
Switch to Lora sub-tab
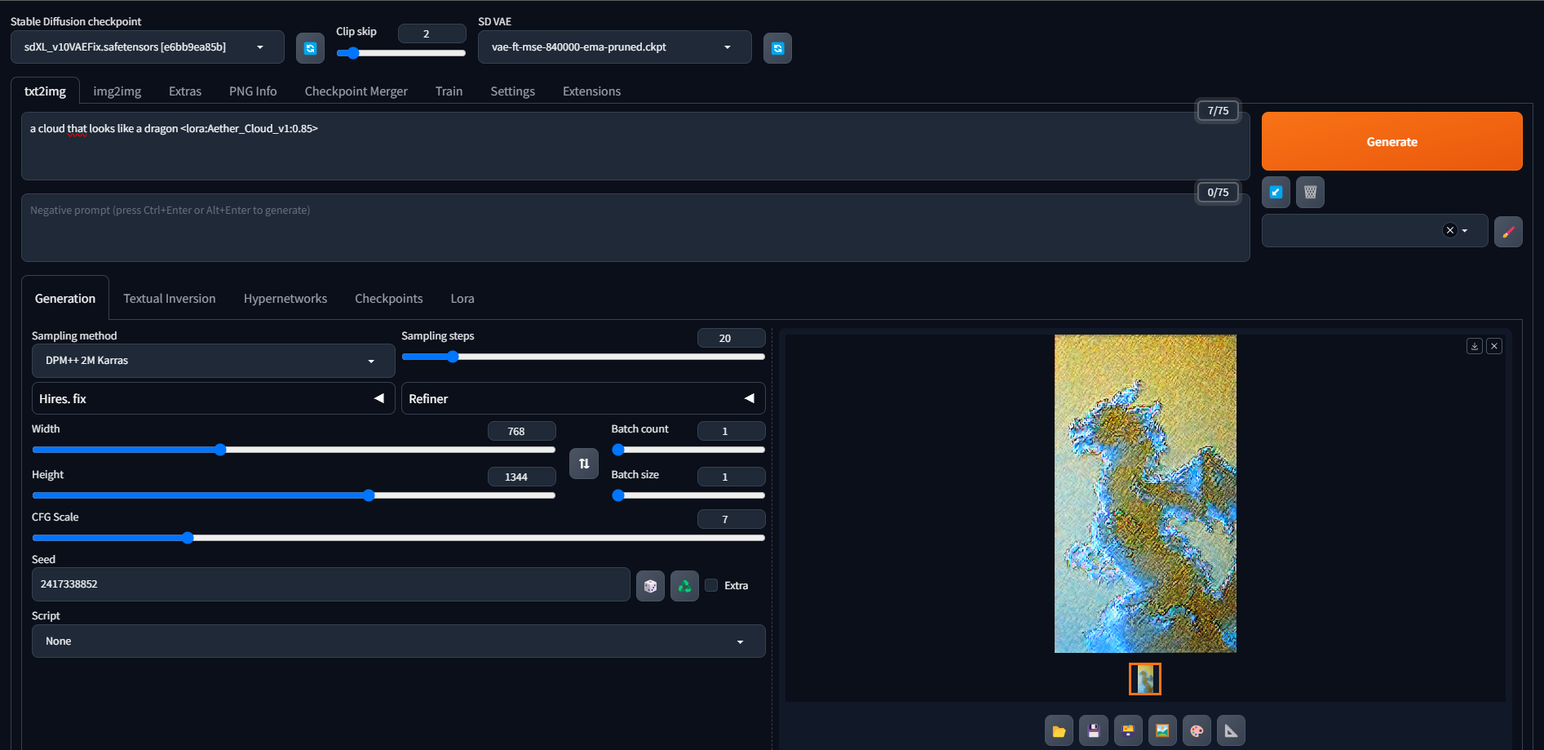462,299
